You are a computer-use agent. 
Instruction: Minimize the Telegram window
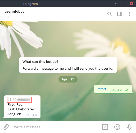tap(116, 3)
